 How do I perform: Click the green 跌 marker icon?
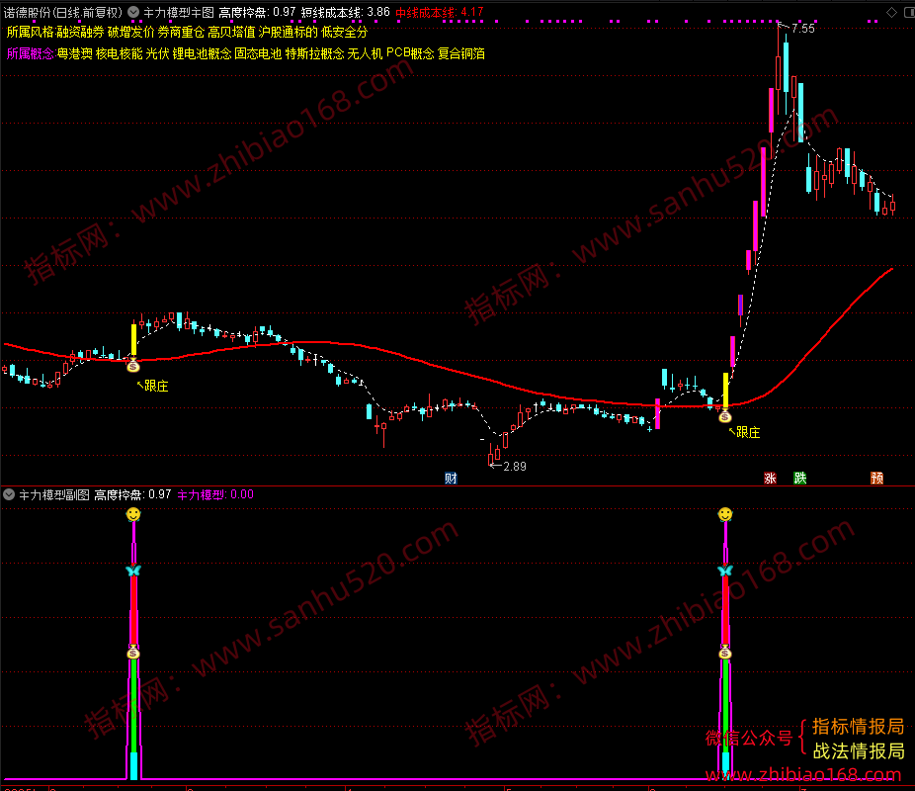coord(800,479)
